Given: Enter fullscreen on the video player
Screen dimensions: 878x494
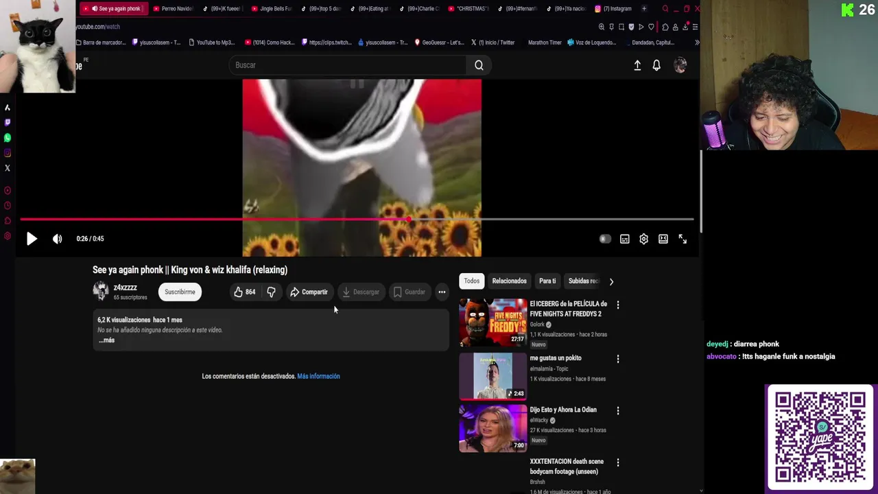Looking at the screenshot, I should (x=683, y=239).
